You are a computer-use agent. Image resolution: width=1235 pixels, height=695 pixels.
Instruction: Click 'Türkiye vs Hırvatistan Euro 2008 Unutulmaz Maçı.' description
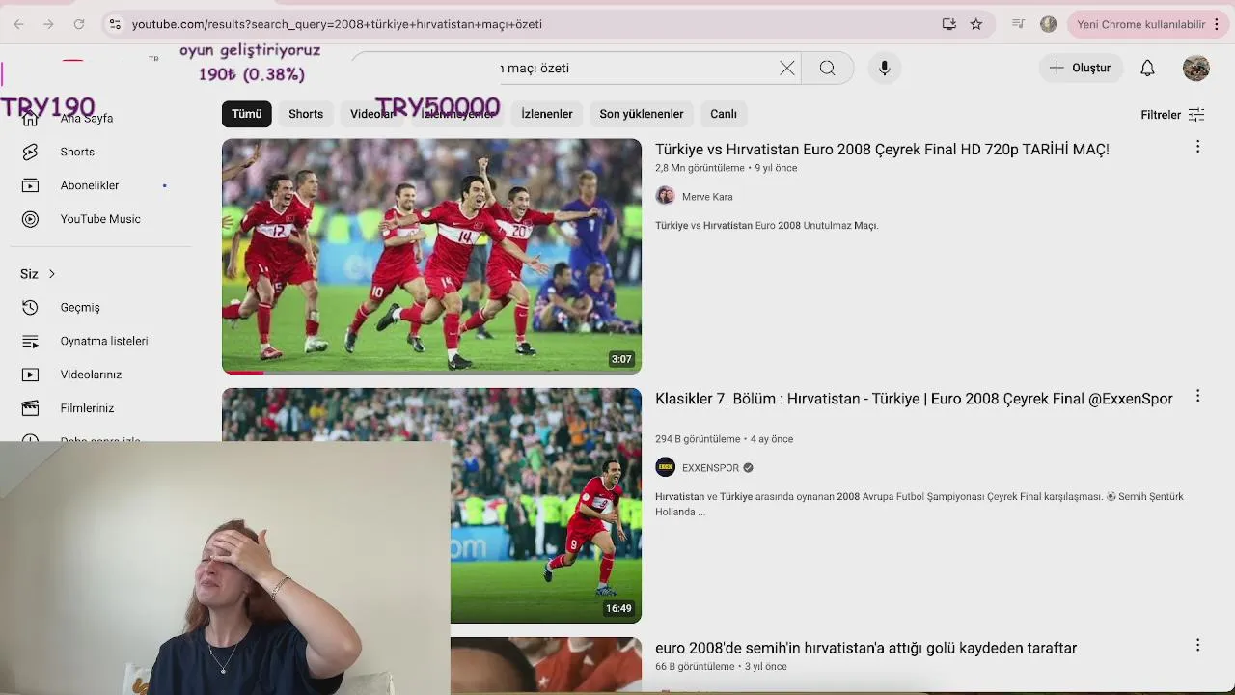[x=767, y=226]
